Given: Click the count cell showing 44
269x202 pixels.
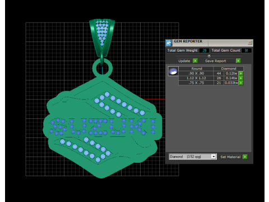Looking at the screenshot, I should pyautogui.click(x=219, y=74).
